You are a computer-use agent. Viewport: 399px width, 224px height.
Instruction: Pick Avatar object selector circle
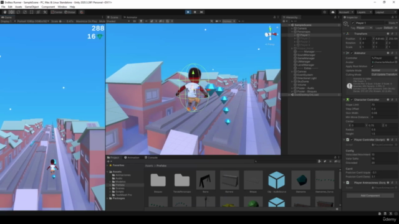[x=396, y=62]
